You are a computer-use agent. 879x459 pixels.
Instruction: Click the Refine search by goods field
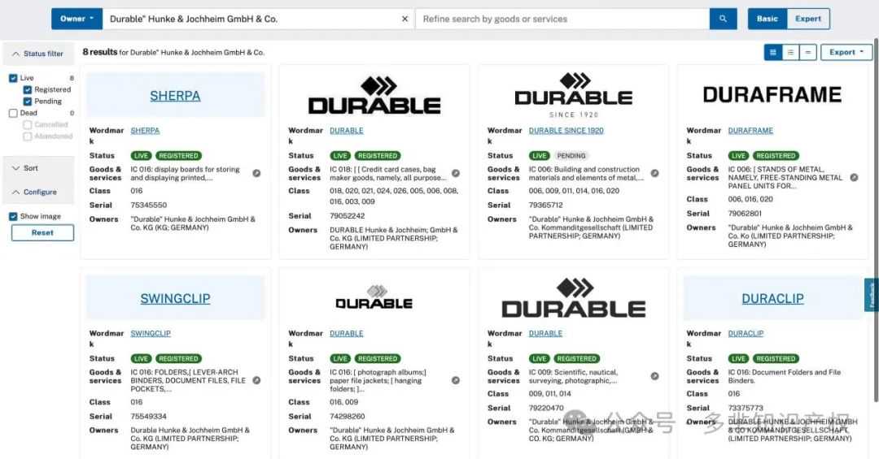pyautogui.click(x=562, y=19)
